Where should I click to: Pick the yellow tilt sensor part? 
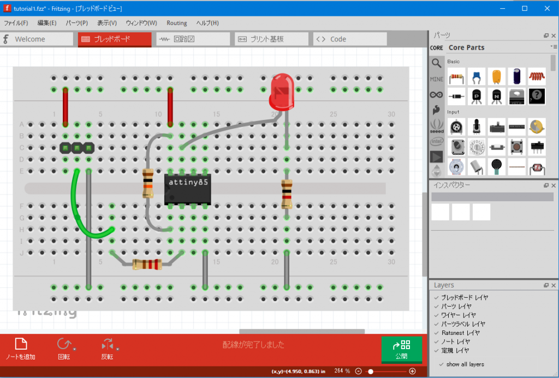coord(537,127)
